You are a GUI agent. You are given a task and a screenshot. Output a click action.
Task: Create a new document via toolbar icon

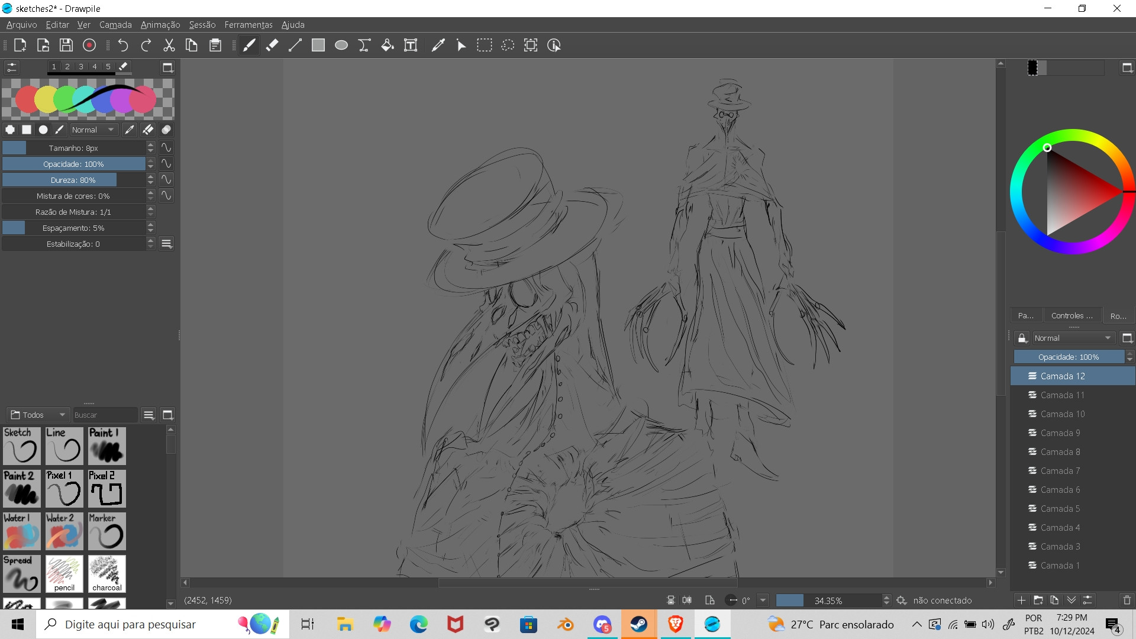click(20, 45)
